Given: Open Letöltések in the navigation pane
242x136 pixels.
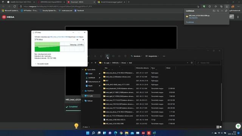Looking at the screenshot, I should pyautogui.click(x=92, y=78).
